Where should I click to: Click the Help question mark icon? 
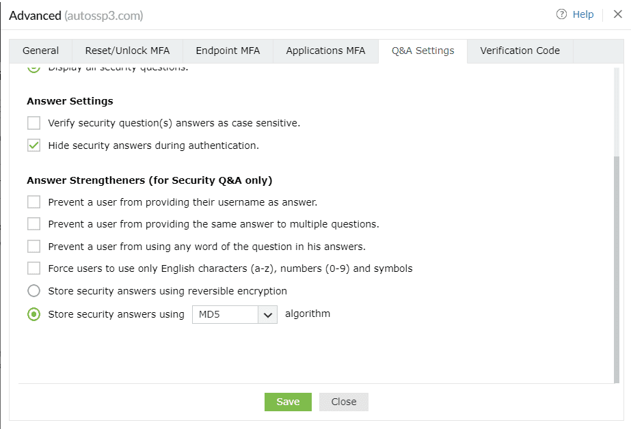pos(562,14)
